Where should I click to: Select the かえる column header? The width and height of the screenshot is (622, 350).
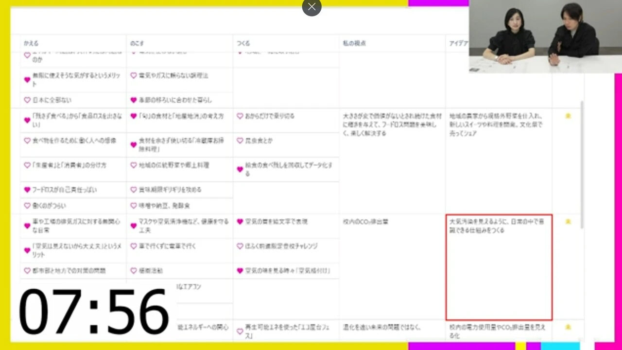coord(31,43)
